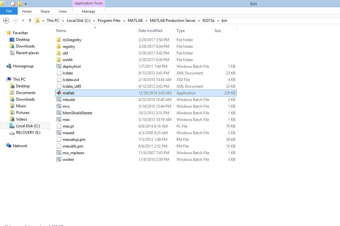The height and width of the screenshot is (226, 340).
Task: Open the win64 folder
Action: 68,60
